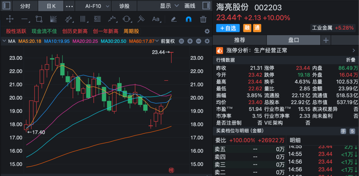The width and height of the screenshot is (359, 176).
Task: Click the 周期股 tag
Action: [x=131, y=31]
